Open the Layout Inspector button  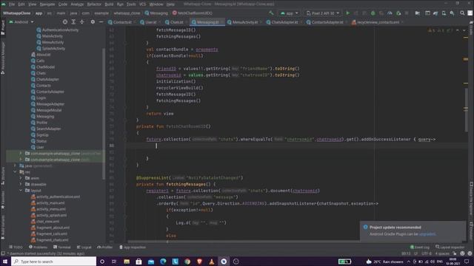[x=450, y=248]
